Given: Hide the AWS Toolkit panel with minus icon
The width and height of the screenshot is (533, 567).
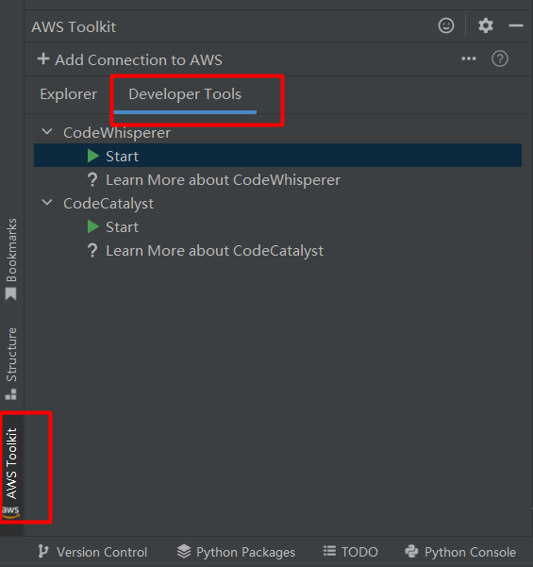Looking at the screenshot, I should (516, 25).
